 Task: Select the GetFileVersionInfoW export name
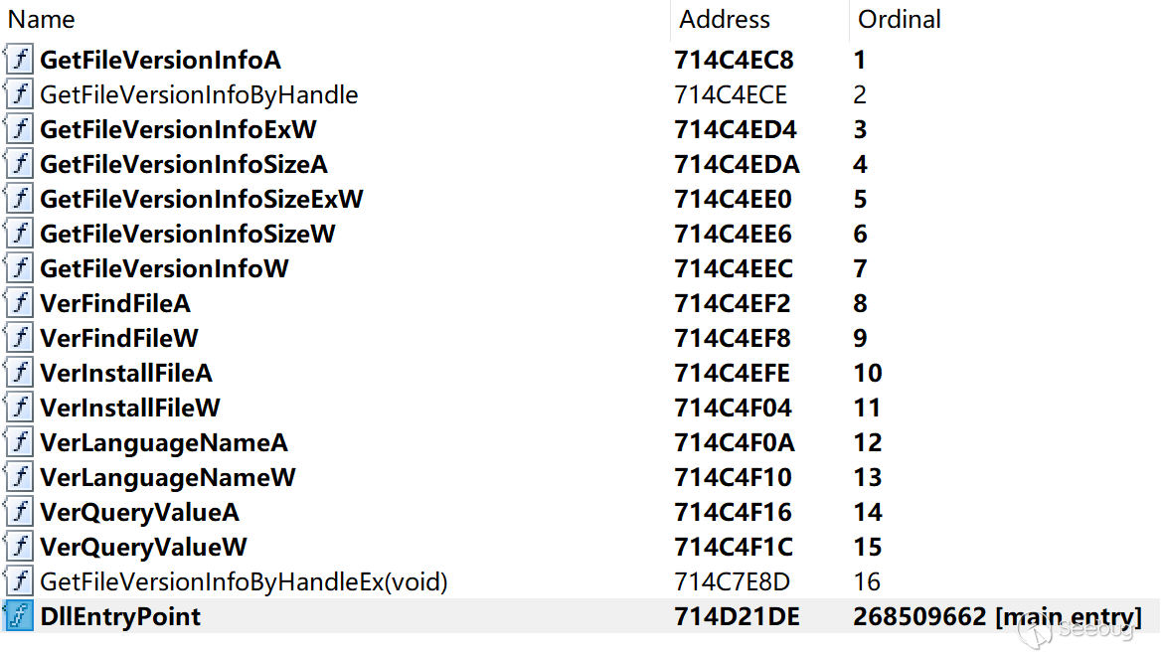tap(164, 268)
